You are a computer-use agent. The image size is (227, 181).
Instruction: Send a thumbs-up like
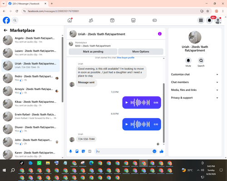point(162,151)
